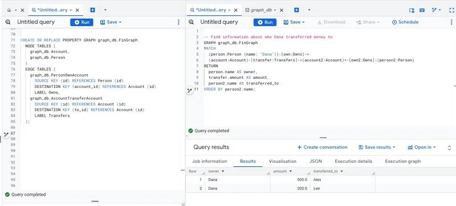This screenshot has height=206, width=456.
Task: Open Save results menu
Action: point(377,147)
